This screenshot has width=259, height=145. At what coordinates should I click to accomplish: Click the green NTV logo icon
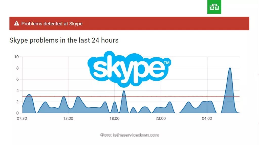click(214, 7)
